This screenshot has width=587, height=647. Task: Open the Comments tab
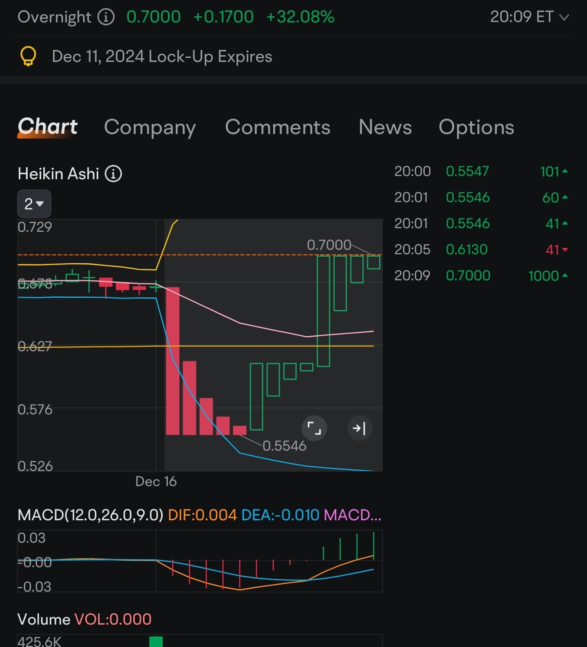[278, 127]
